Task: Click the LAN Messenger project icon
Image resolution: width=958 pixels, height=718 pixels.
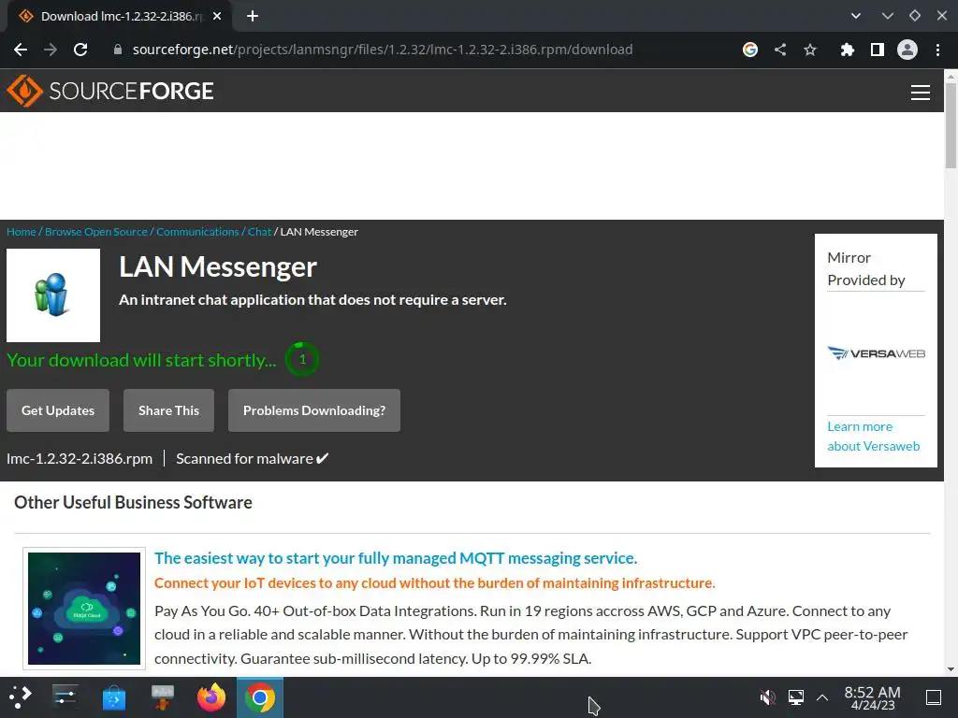Action: (x=53, y=294)
